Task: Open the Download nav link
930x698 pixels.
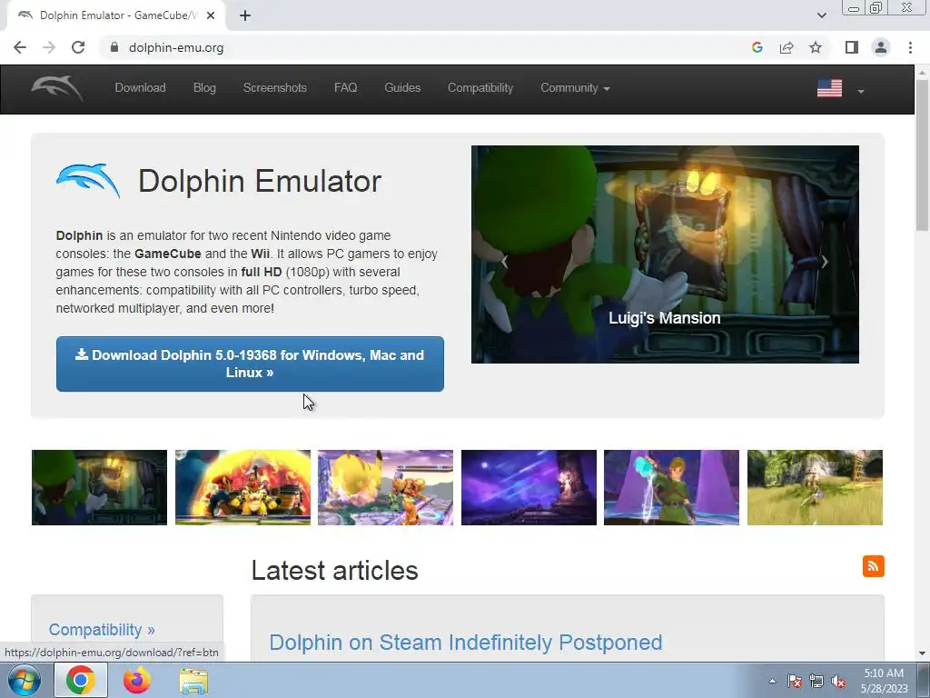Action: (x=140, y=88)
